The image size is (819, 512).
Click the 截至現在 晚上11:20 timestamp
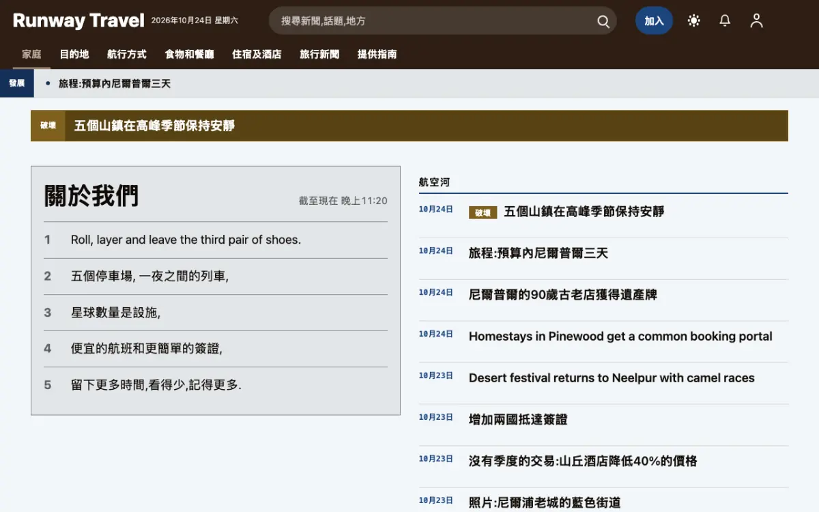point(343,201)
